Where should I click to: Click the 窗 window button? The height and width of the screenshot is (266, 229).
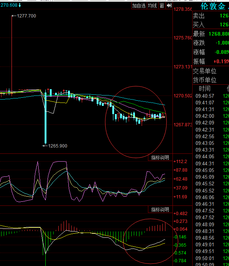point(162,6)
